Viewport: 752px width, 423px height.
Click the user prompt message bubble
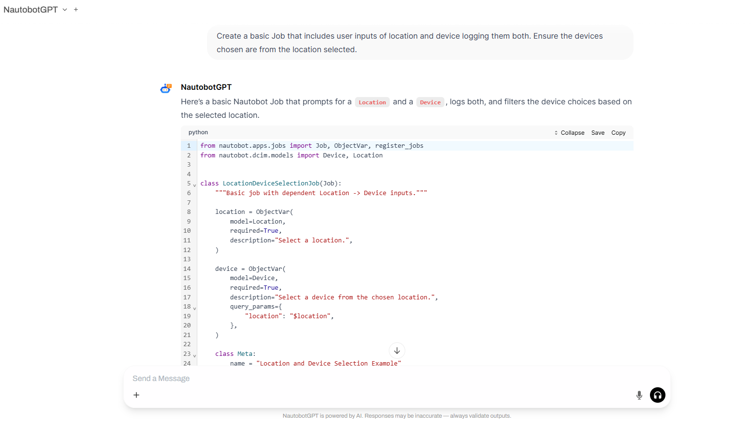pyautogui.click(x=420, y=43)
